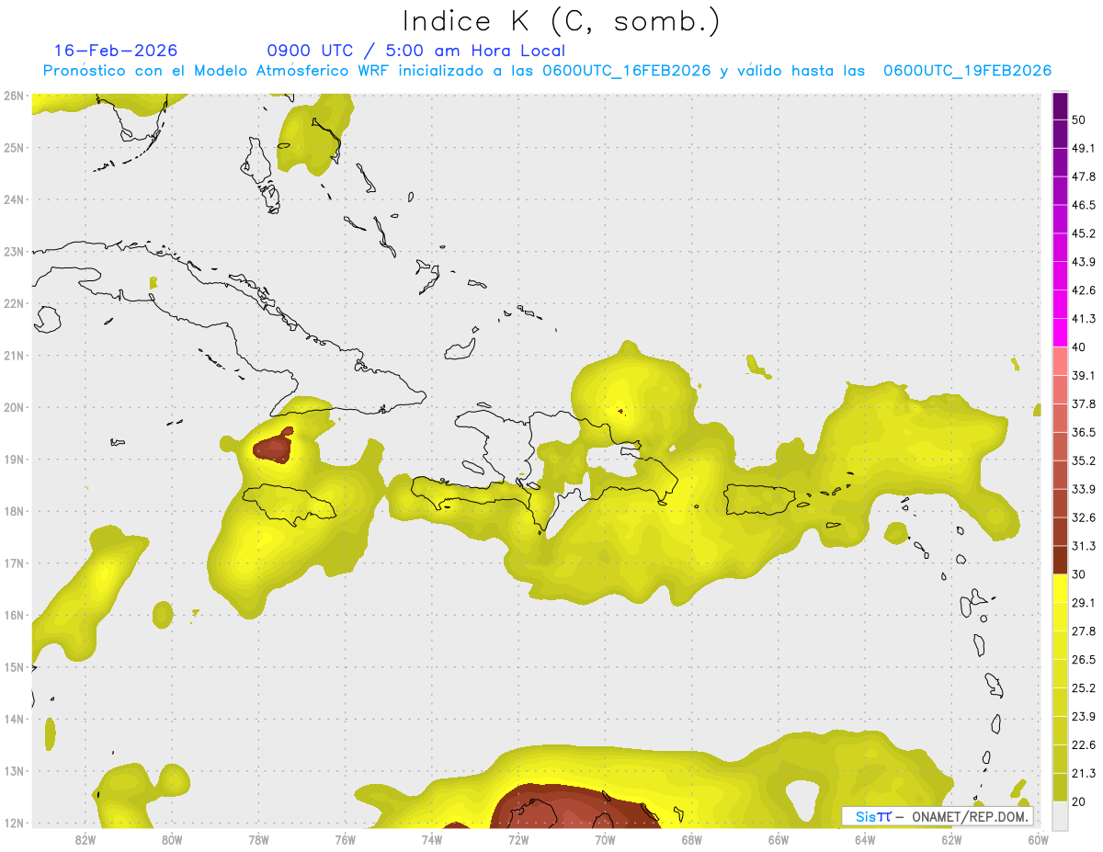Click the '78W' longitude label
1103x852 pixels.
point(258,839)
